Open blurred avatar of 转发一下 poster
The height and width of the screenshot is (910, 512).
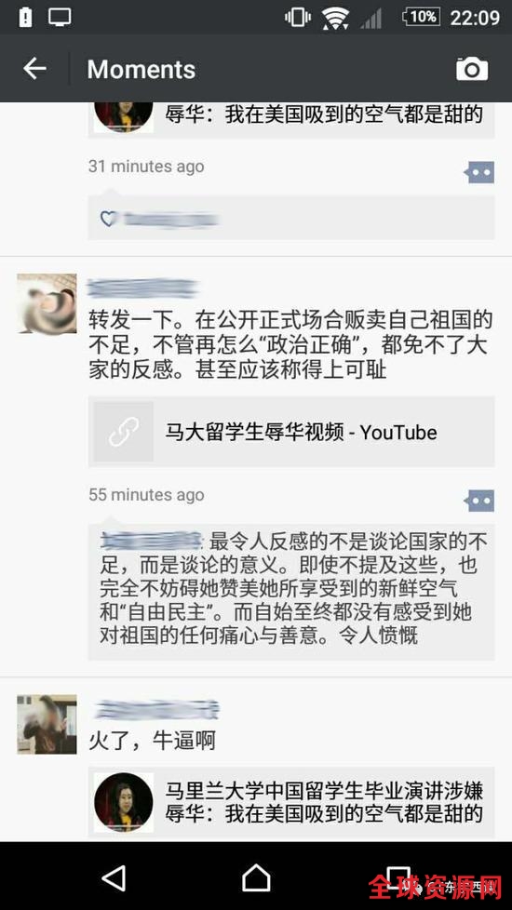pyautogui.click(x=47, y=303)
